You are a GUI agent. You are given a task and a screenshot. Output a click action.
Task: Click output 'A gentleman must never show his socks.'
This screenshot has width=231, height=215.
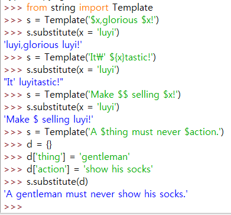pos(96,194)
